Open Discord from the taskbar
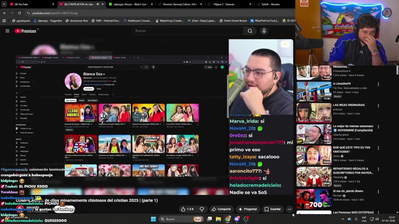 (x=237, y=219)
